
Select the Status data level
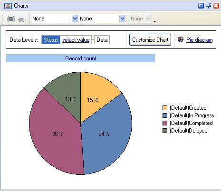(x=51, y=40)
